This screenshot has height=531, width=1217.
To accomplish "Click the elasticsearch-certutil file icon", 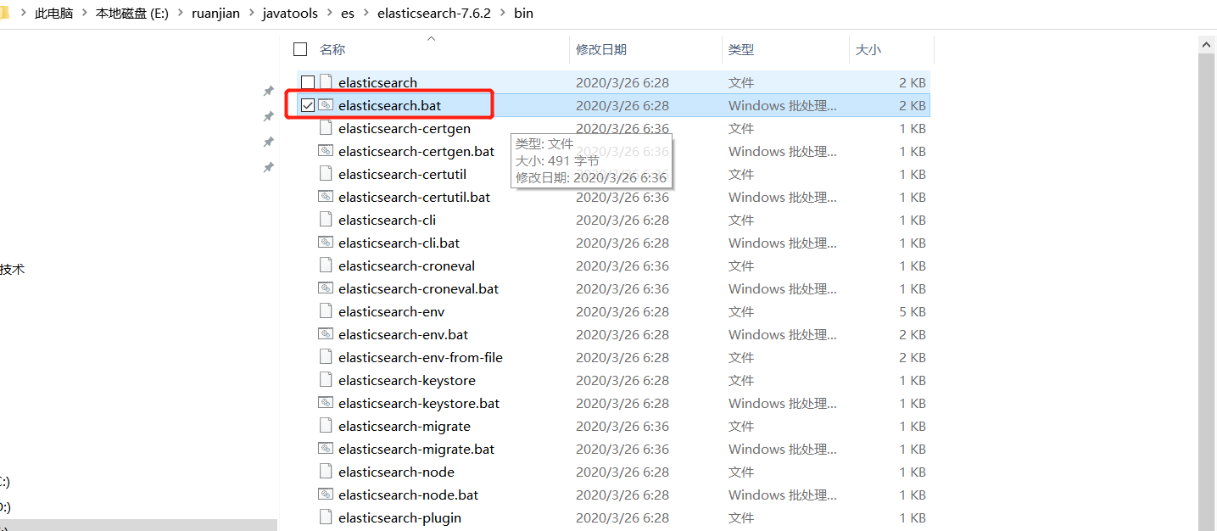I will [326, 174].
